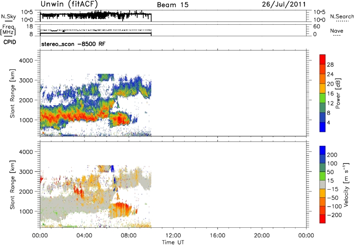354x245 pixels.
Task: Click the 'N.Sky' legend label
Action: tap(8, 16)
